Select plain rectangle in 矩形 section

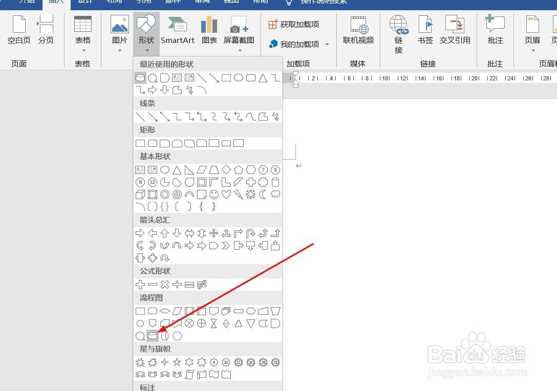140,143
